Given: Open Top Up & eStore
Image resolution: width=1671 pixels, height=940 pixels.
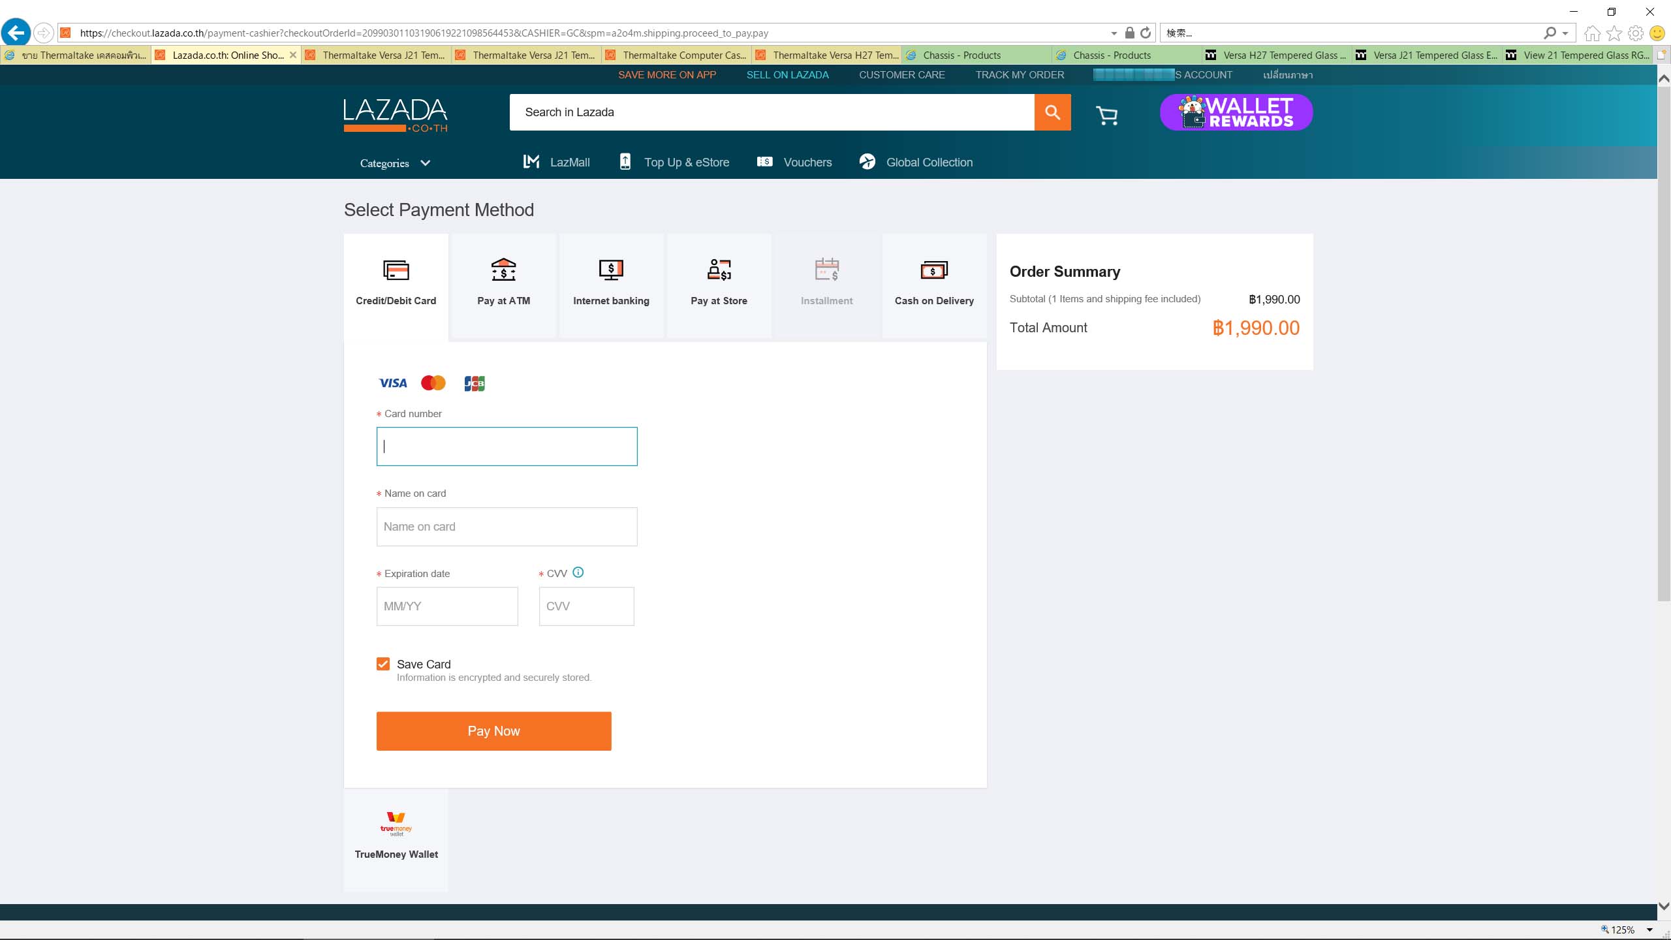Looking at the screenshot, I should pyautogui.click(x=674, y=162).
